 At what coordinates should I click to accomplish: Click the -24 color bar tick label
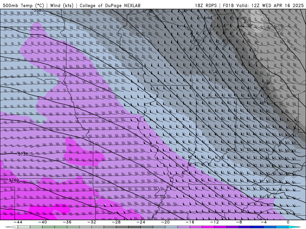pos(141,222)
